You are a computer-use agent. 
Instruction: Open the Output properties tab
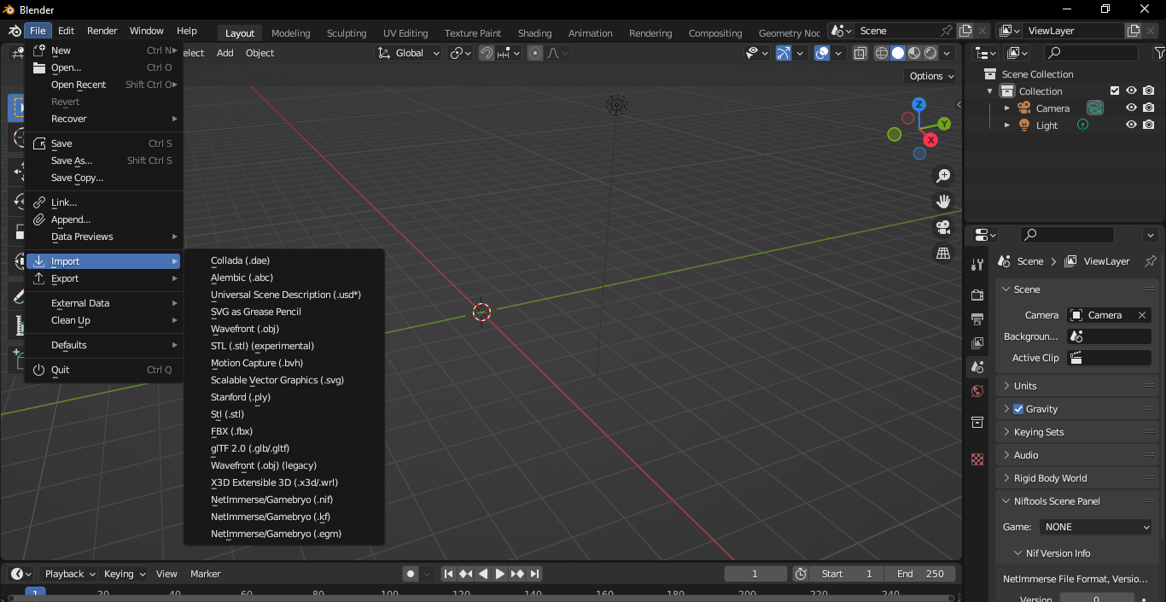(x=977, y=319)
